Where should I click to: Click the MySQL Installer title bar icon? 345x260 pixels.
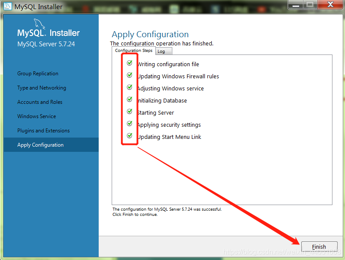[x=7, y=6]
